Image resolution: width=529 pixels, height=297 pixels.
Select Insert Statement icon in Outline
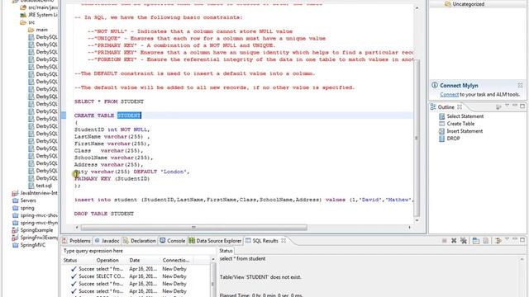coord(441,131)
